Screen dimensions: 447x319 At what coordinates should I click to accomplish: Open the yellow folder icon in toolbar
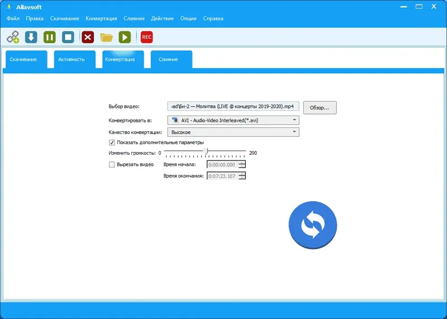coord(106,37)
